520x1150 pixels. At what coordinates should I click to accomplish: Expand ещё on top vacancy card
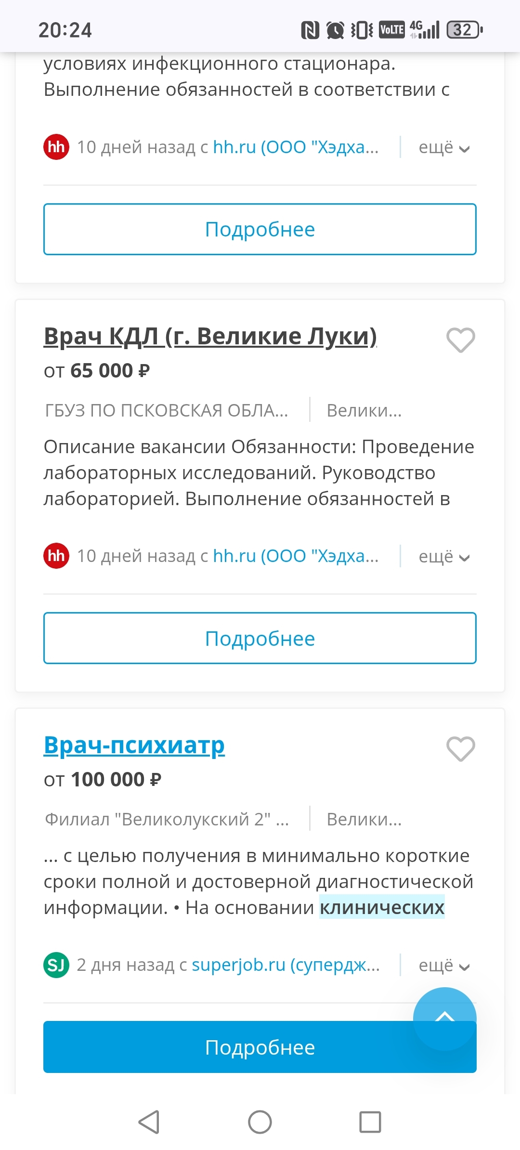point(443,147)
